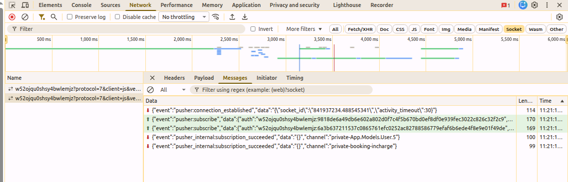Switch to the Elements panel
This screenshot has width=568, height=182.
point(50,5)
